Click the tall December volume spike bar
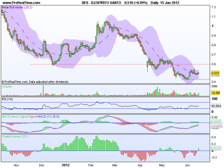Viewport: 224px width, 168px height. pyautogui.click(x=43, y=90)
